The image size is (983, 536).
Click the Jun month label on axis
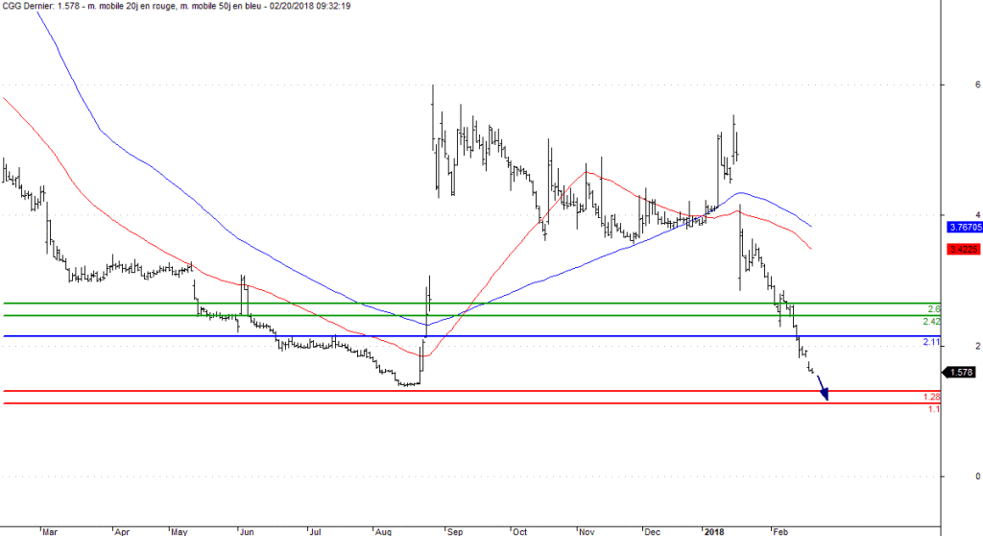coord(247,531)
